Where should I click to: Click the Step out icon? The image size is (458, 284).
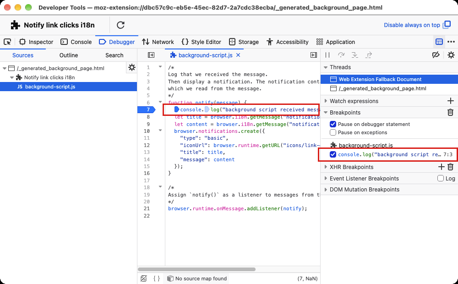368,55
